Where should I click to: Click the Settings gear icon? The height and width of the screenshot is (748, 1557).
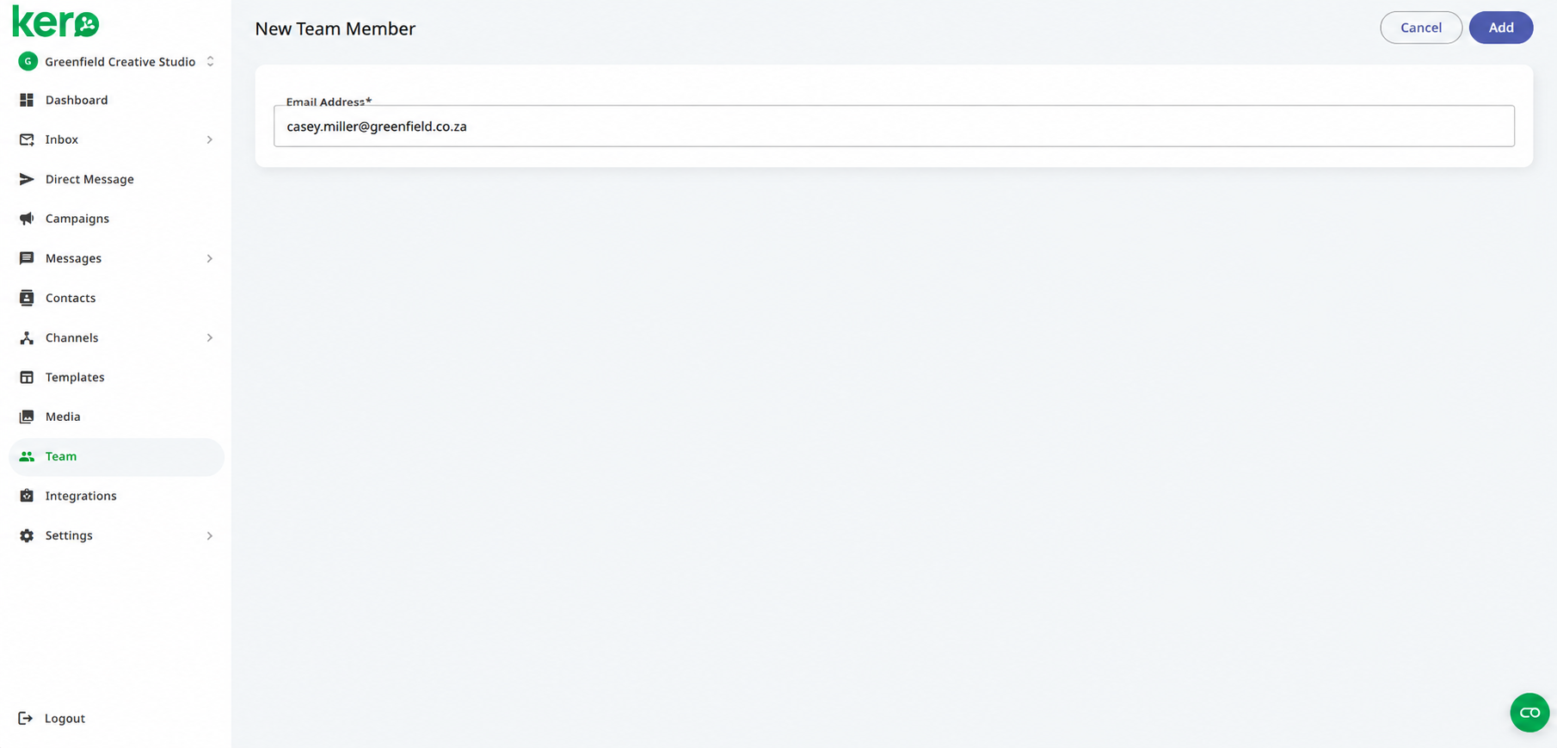click(27, 535)
